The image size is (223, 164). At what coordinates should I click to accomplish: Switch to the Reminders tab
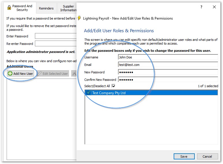point(46,8)
